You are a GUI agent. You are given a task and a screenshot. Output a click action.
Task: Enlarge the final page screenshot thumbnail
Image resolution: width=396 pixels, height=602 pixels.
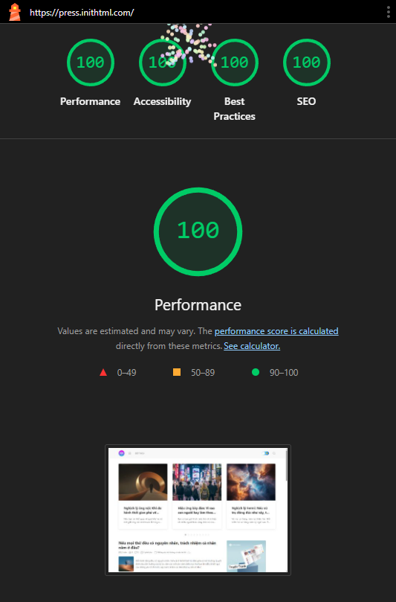click(198, 510)
